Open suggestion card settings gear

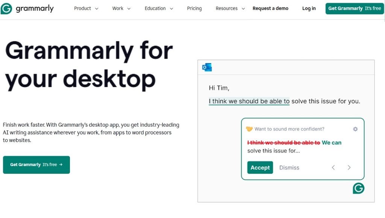click(355, 129)
